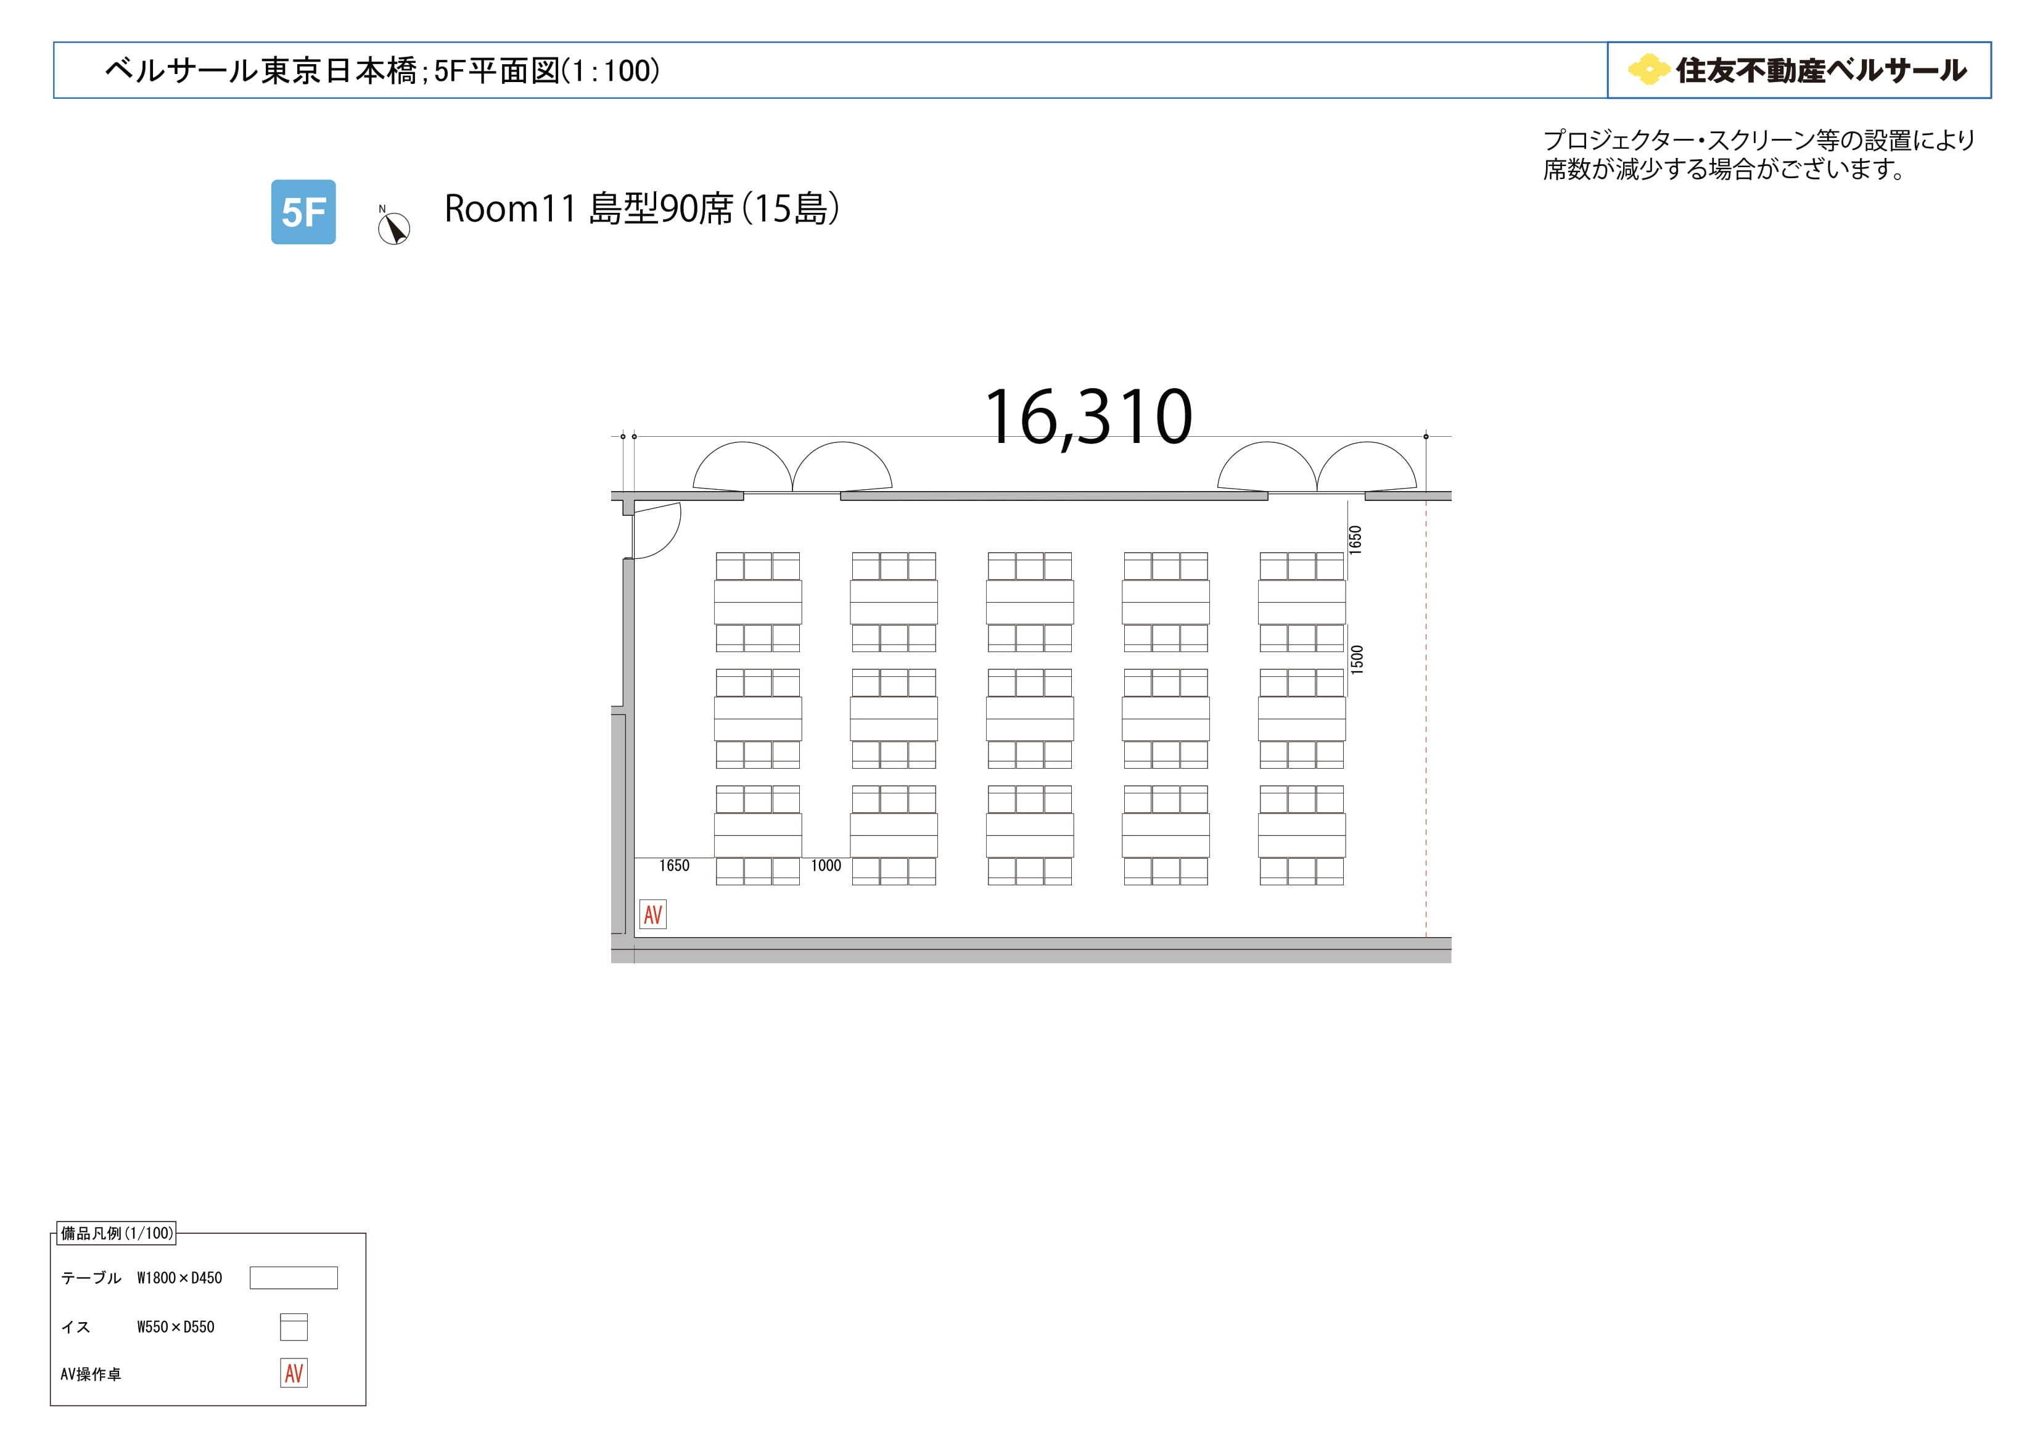Click the vertical 1650 dimension label

pyautogui.click(x=1355, y=540)
